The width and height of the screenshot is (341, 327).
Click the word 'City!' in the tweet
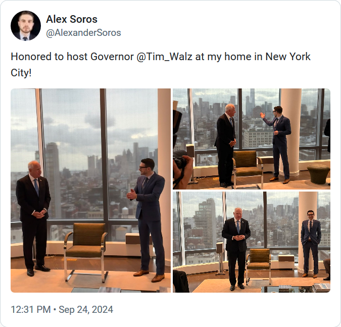pyautogui.click(x=21, y=73)
